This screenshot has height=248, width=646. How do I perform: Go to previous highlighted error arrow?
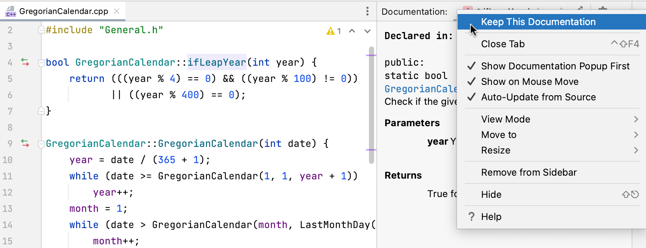(352, 31)
